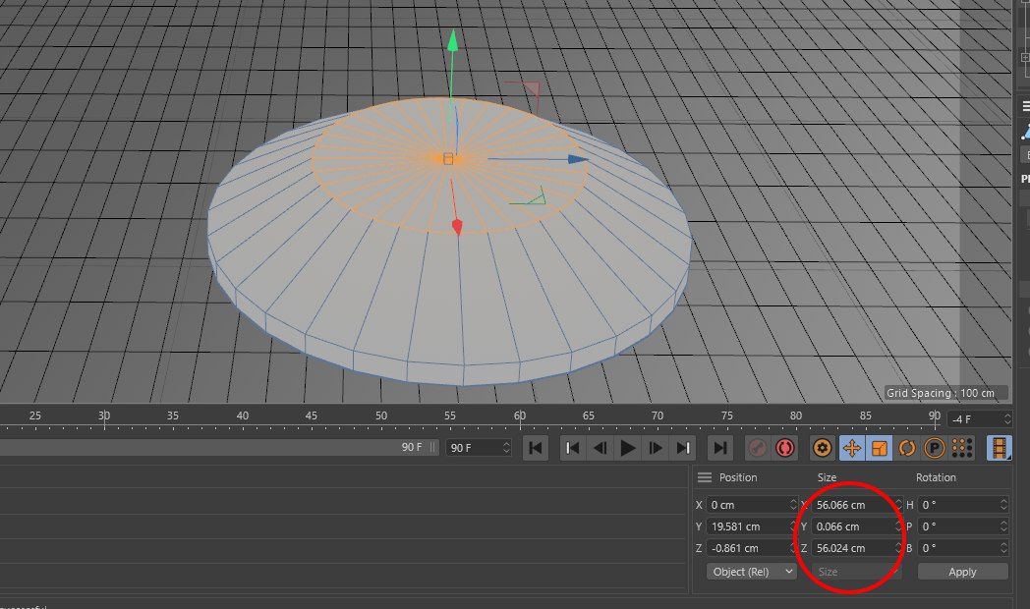Open the coordinates panel hamburger menu

(x=704, y=477)
